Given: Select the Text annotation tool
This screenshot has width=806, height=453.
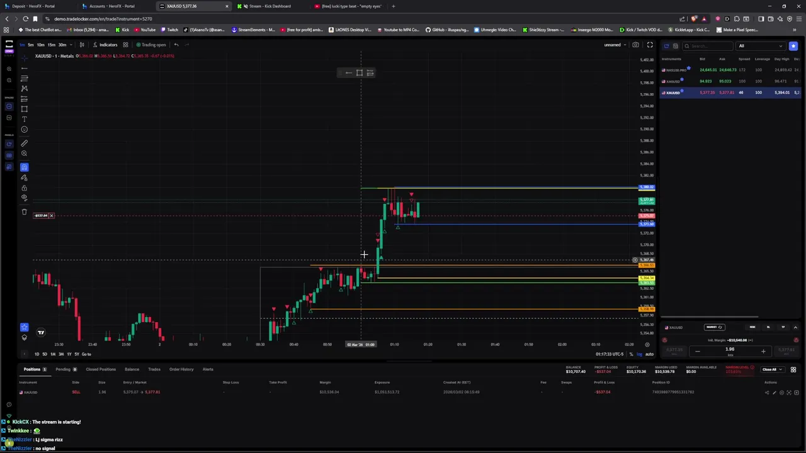Looking at the screenshot, I should coord(24,119).
